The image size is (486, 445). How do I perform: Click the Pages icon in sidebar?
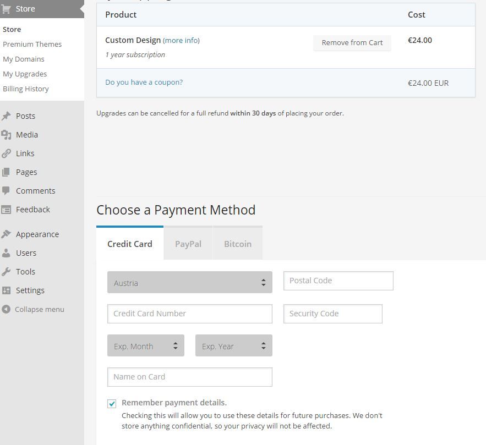6,172
